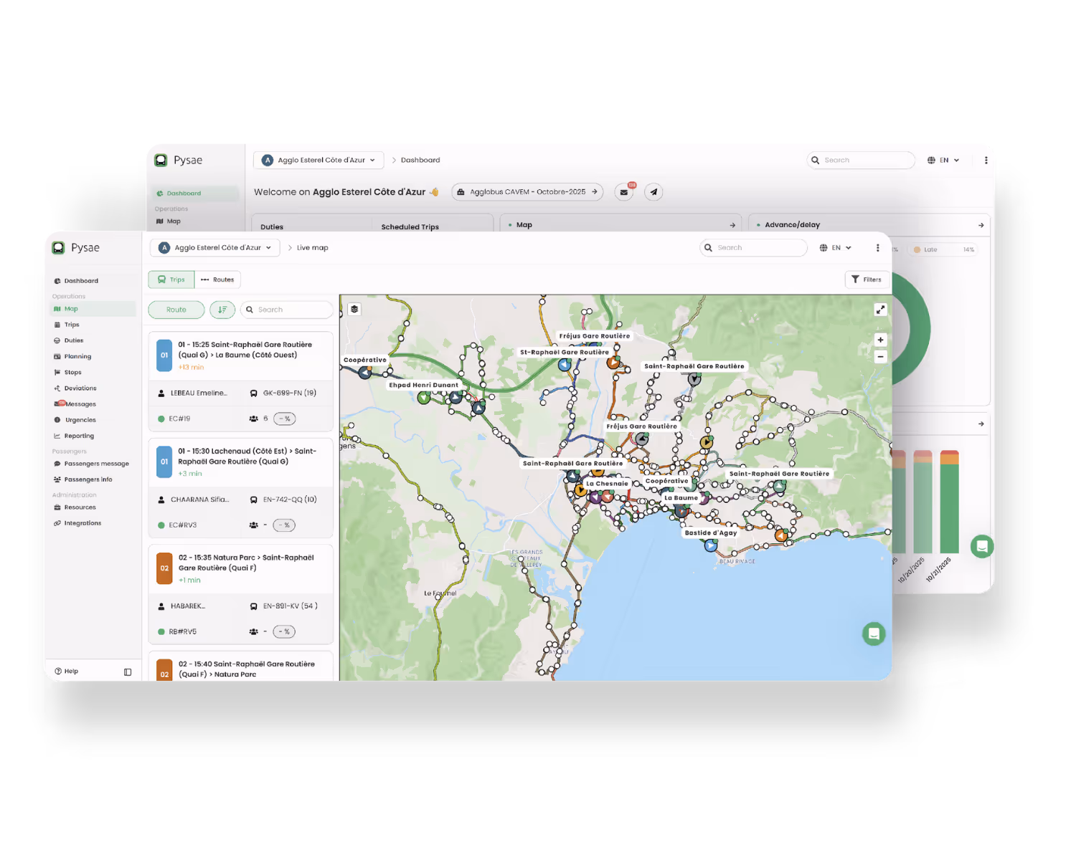Click the Resources briefcase icon
This screenshot has height=860, width=1076.
[x=57, y=507]
